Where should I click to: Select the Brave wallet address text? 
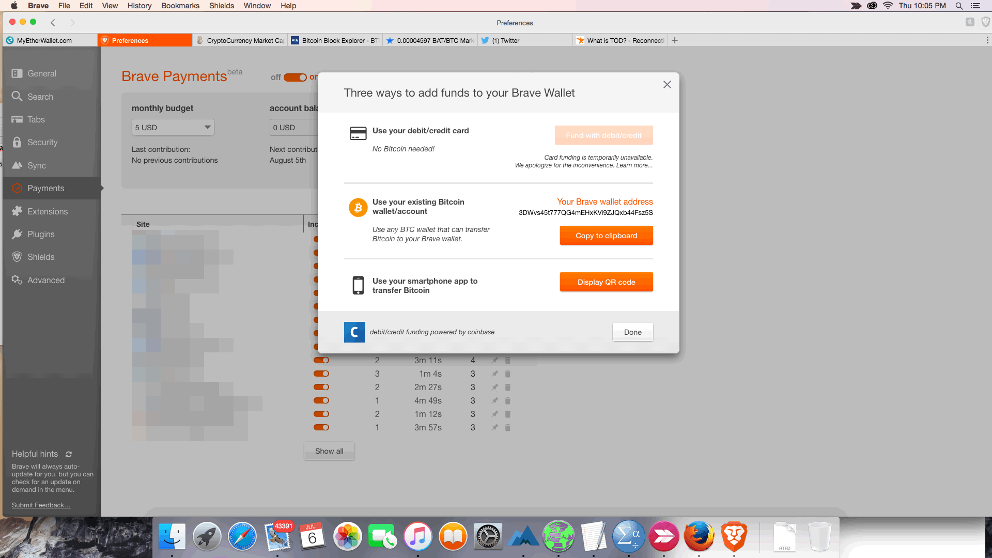pos(585,213)
